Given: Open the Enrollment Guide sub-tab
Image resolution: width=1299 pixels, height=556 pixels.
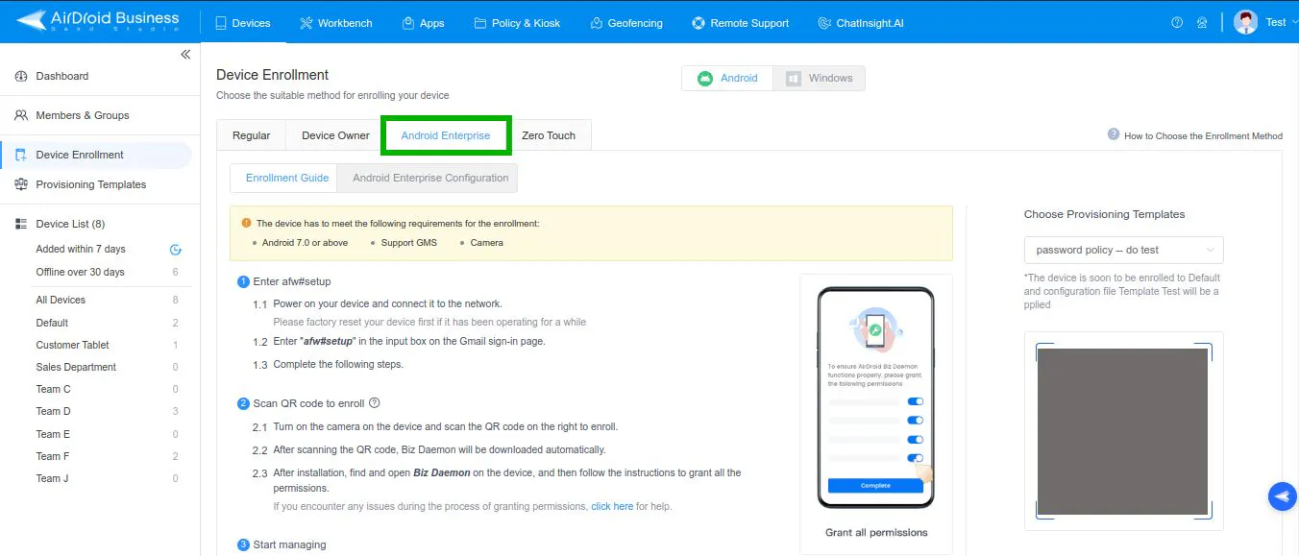Looking at the screenshot, I should tap(287, 178).
